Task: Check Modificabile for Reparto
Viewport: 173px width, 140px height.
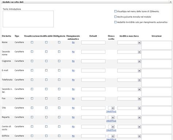Action: point(46,117)
